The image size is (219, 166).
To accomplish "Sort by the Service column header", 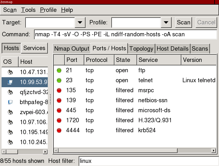I will tap(159, 60).
